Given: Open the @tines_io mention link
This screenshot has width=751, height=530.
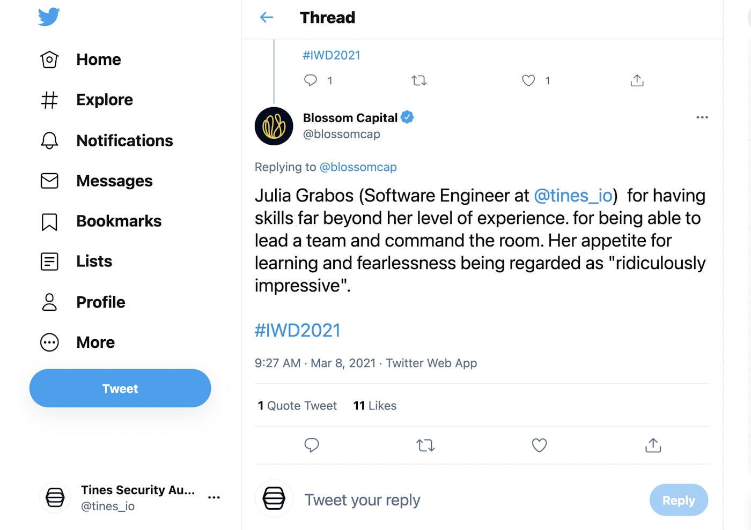Looking at the screenshot, I should click(x=573, y=196).
